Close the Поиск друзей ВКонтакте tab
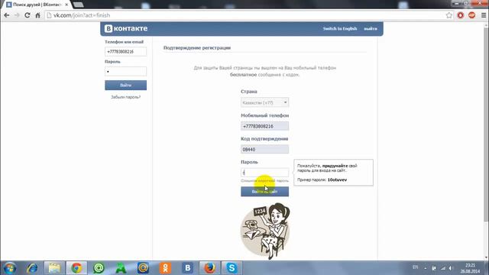This screenshot has height=275, width=489. tap(66, 5)
